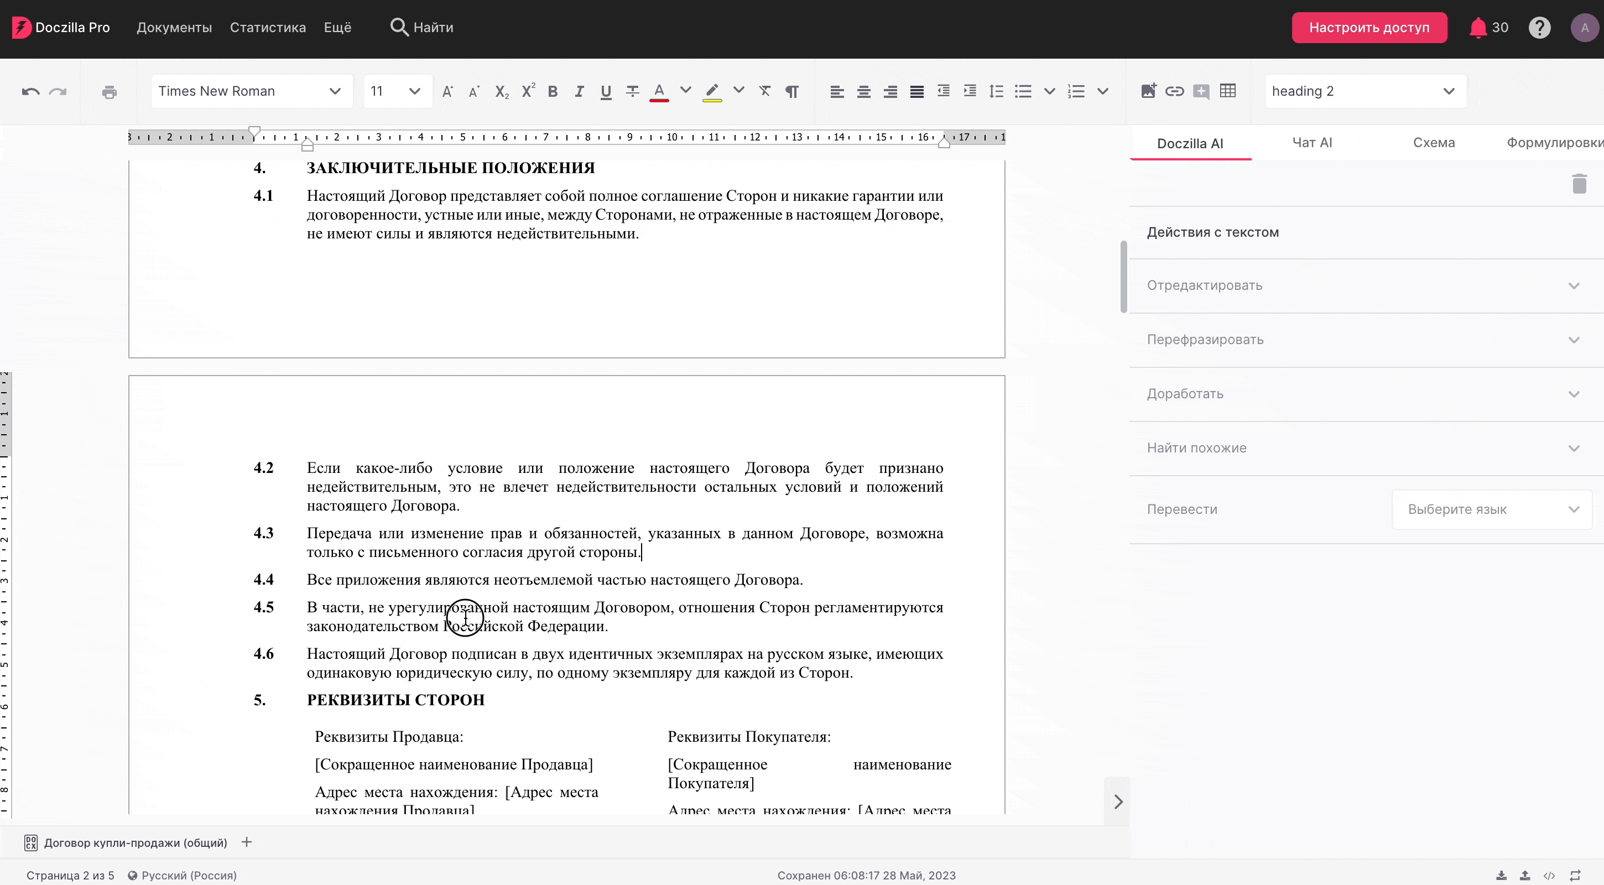Apply superscript formatting

point(528,91)
